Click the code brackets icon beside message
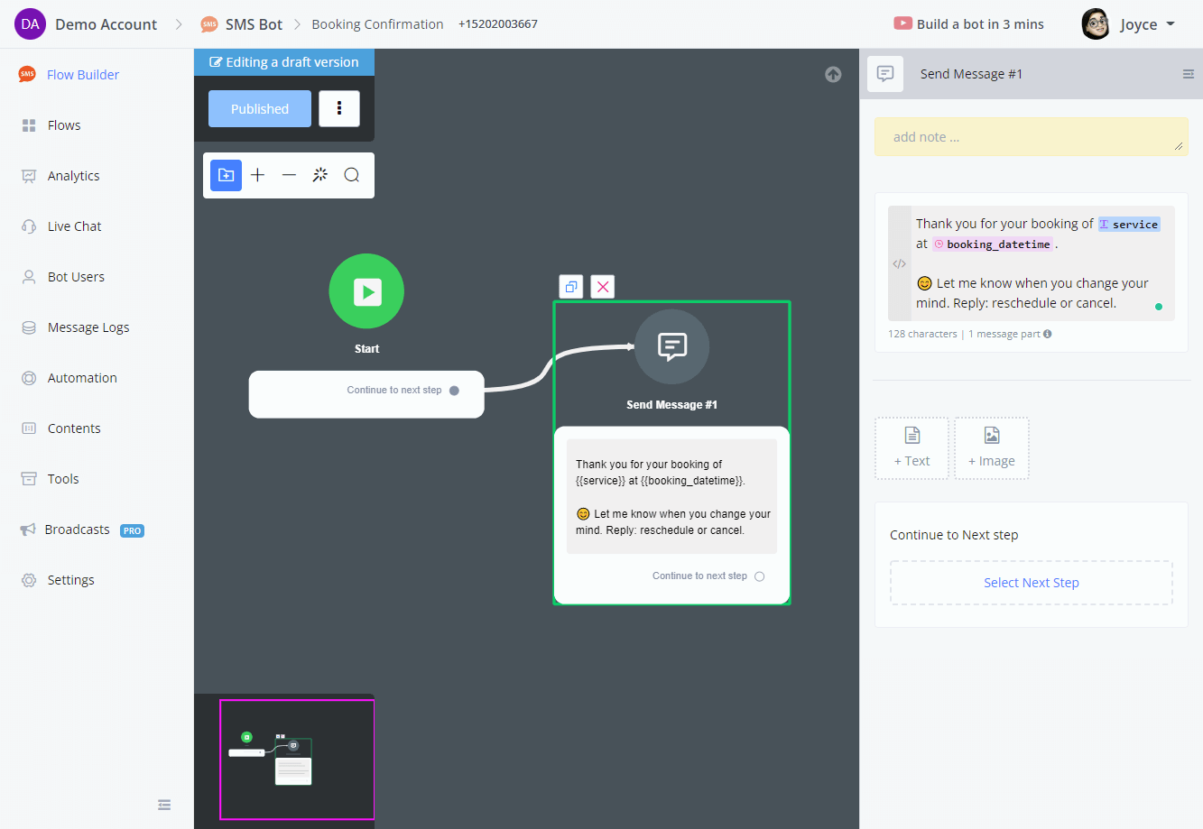The image size is (1203, 829). pyautogui.click(x=899, y=264)
